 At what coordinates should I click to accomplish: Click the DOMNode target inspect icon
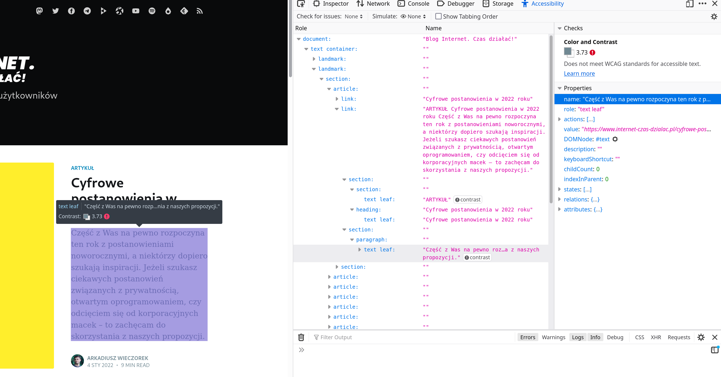click(615, 139)
